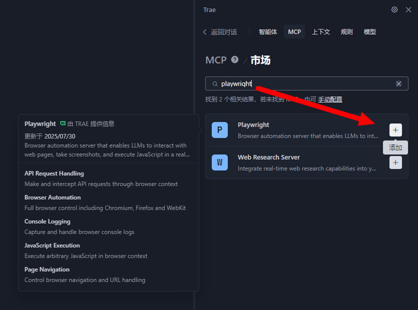Screen dimensions: 418x310
Task: Click the Playwright P avatar icon
Action: click(220, 130)
